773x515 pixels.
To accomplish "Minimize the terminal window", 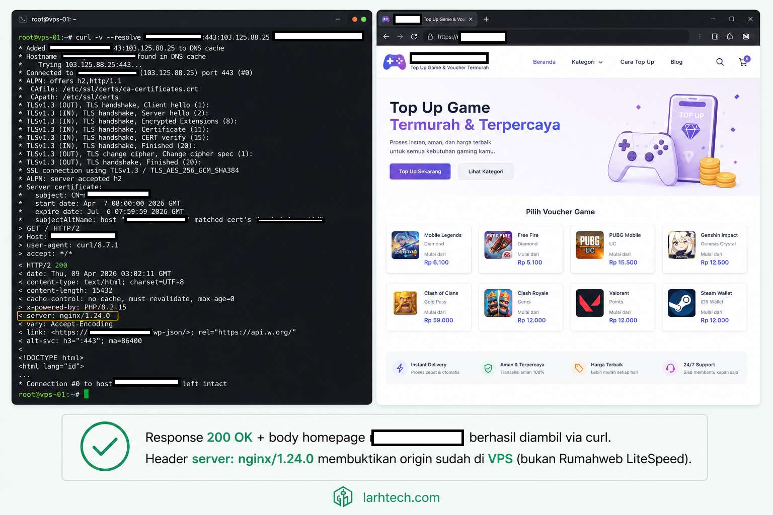I will pos(338,19).
